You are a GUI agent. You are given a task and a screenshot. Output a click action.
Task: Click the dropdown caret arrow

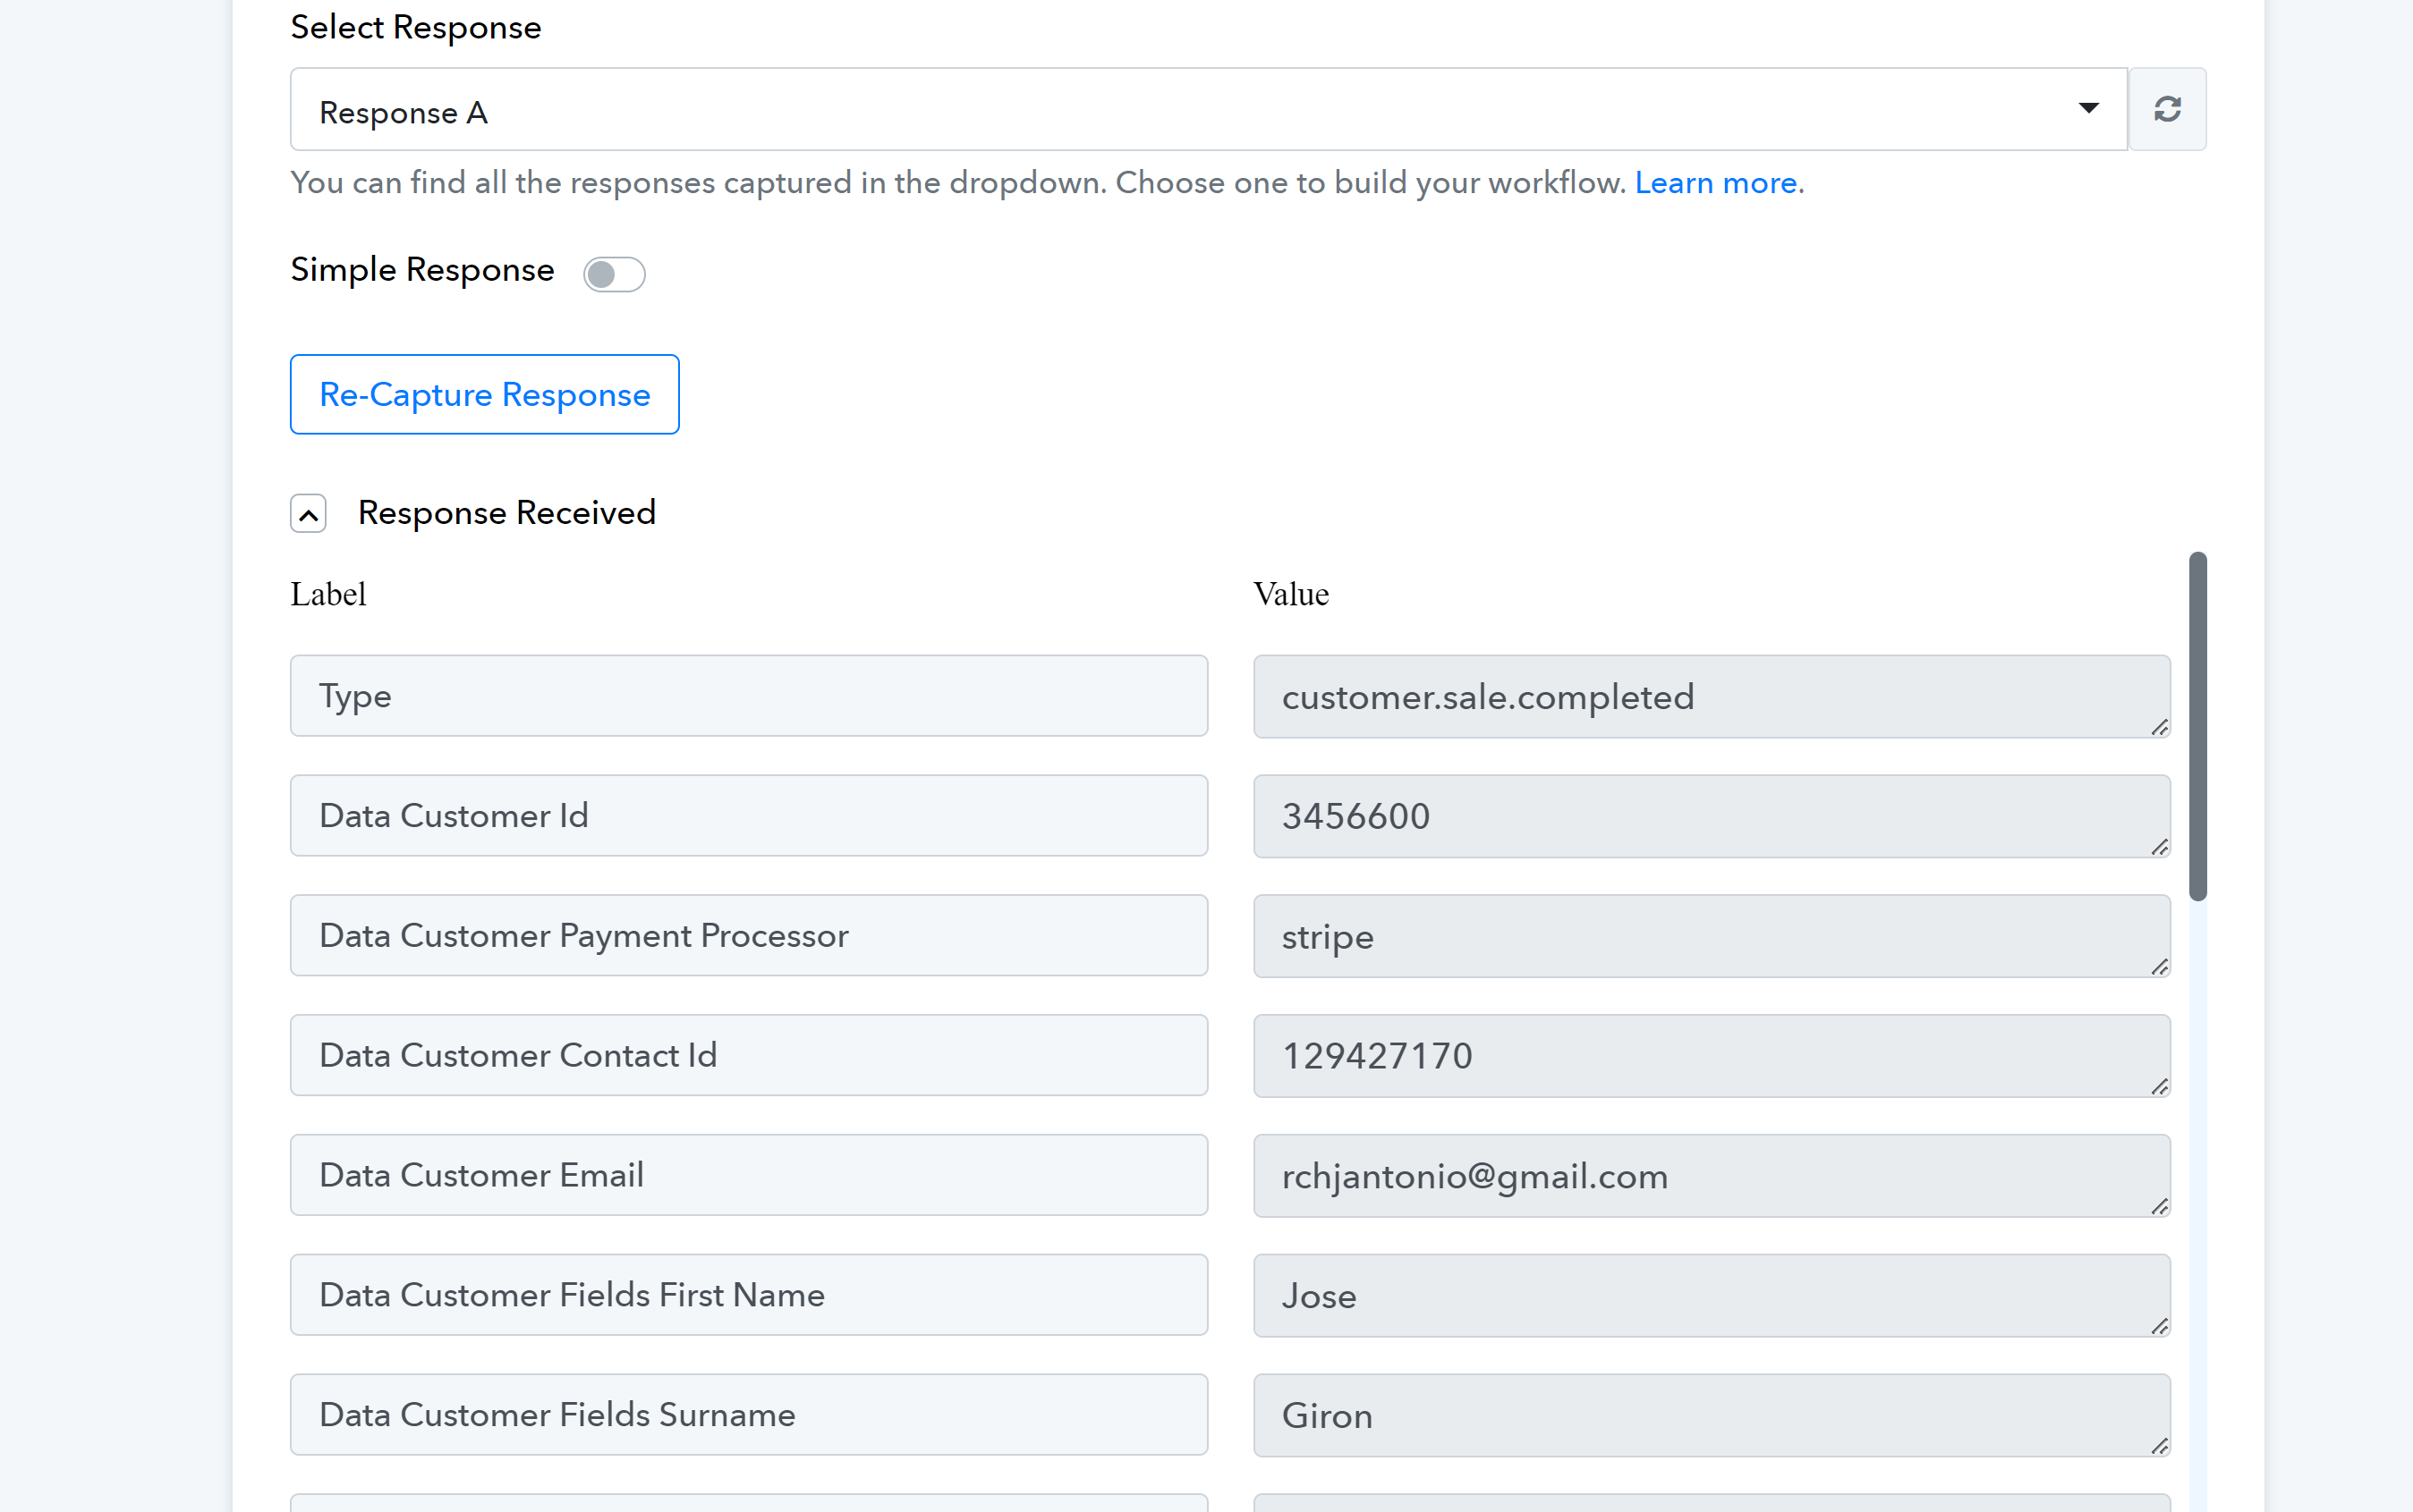click(2088, 108)
